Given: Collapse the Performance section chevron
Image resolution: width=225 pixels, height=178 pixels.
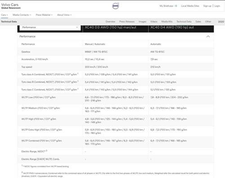Looking at the screenshot, I should [208, 36].
